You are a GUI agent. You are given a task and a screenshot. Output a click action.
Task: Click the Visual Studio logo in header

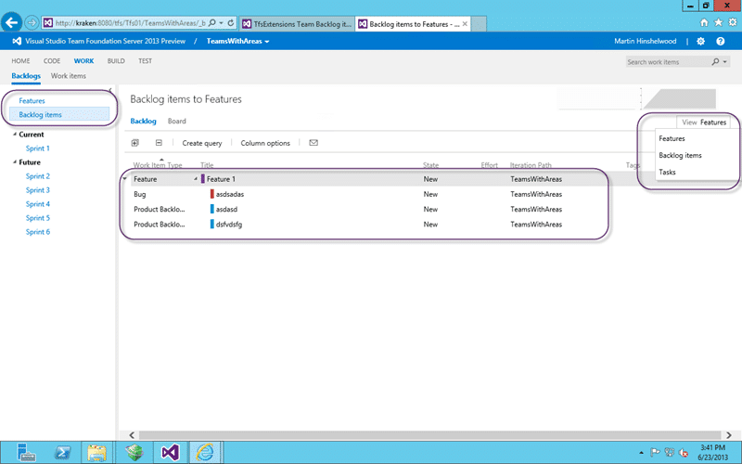tap(17, 41)
